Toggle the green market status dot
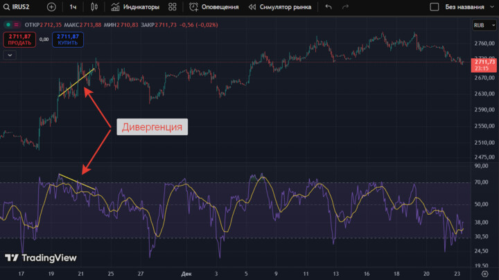This screenshot has width=499, height=280. click(7, 24)
